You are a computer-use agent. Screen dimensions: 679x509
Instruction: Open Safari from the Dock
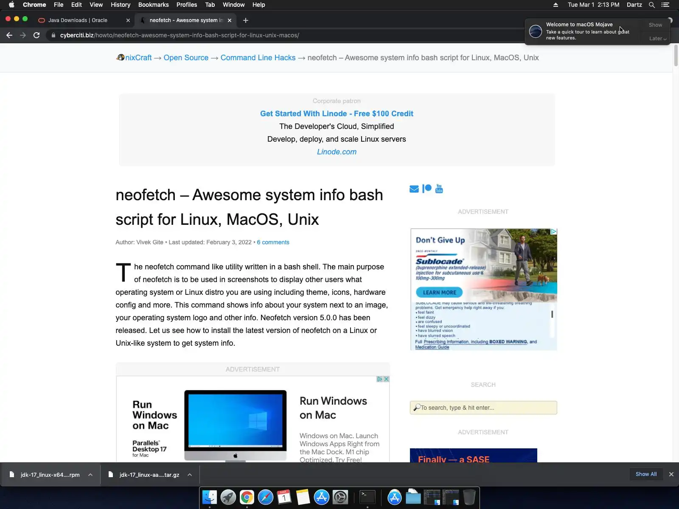pyautogui.click(x=265, y=497)
